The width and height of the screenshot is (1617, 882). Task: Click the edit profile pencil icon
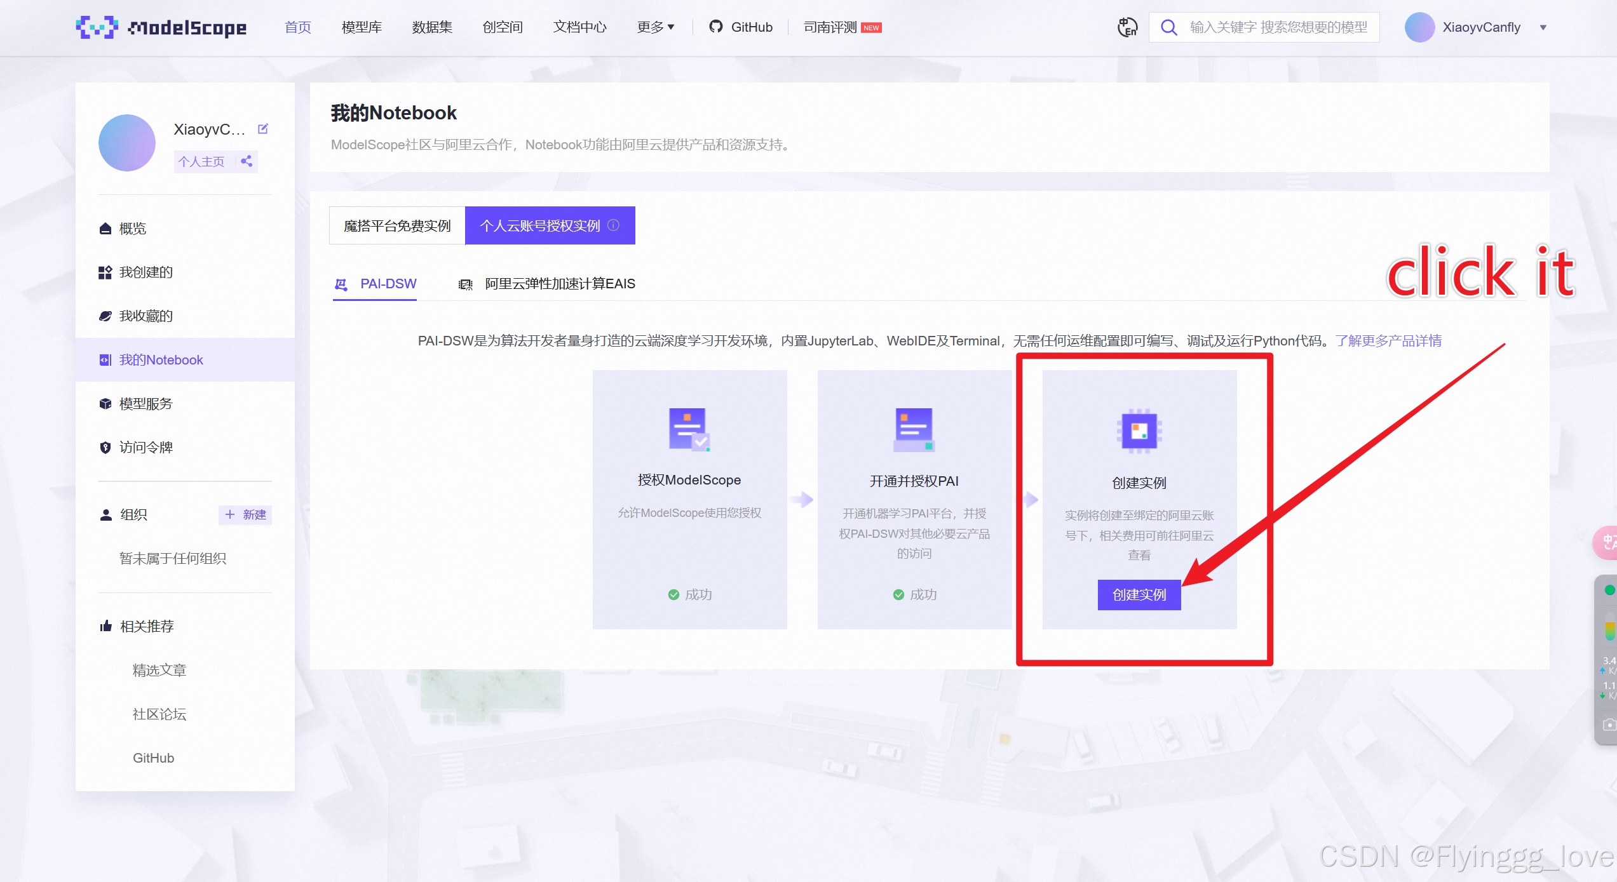coord(263,129)
